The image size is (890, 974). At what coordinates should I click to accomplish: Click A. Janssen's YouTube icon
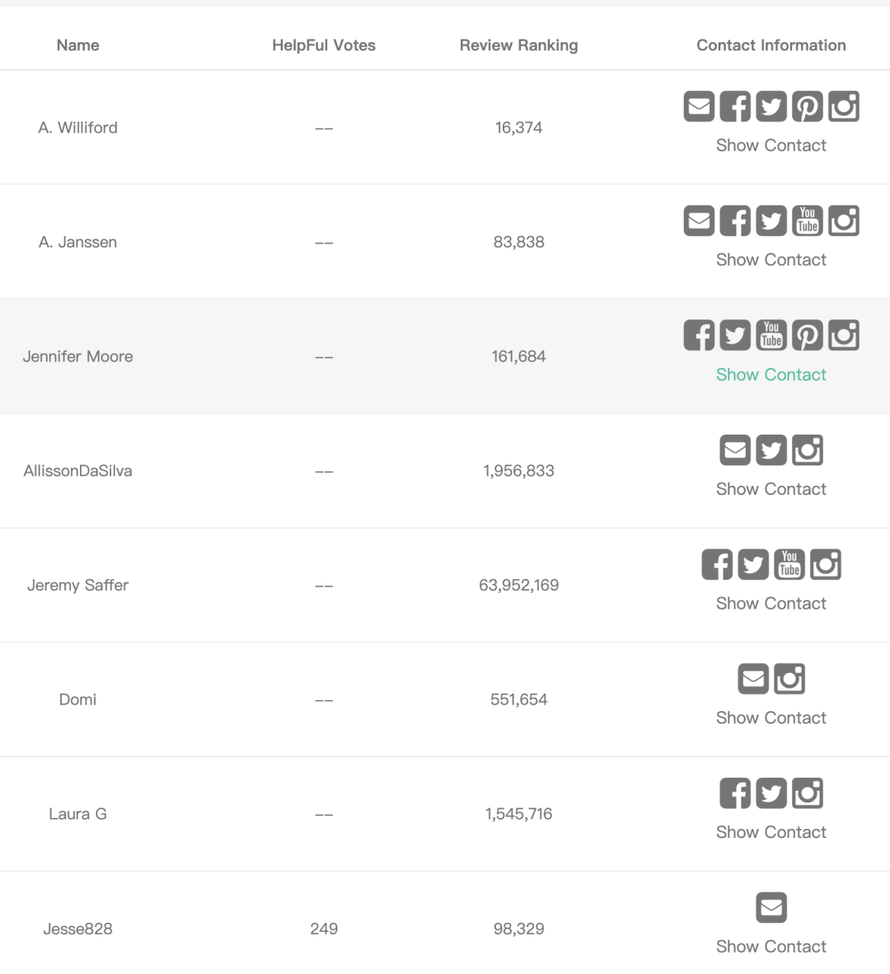click(x=808, y=221)
